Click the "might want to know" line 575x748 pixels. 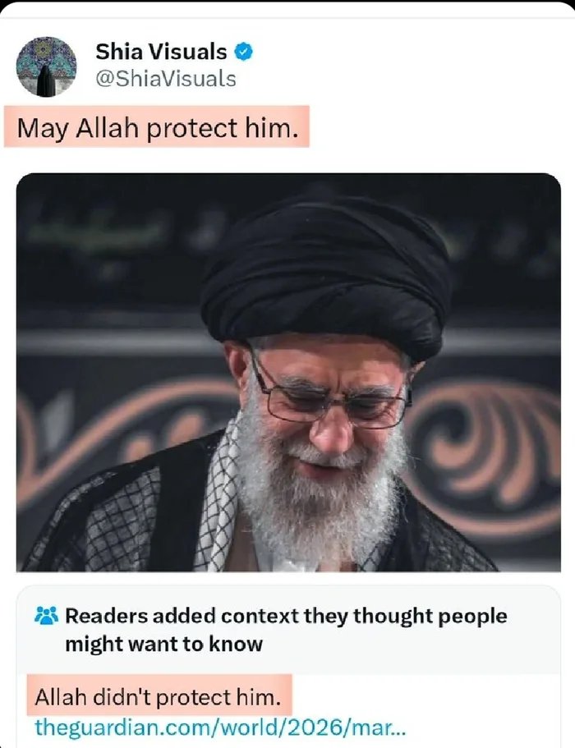[x=163, y=644]
